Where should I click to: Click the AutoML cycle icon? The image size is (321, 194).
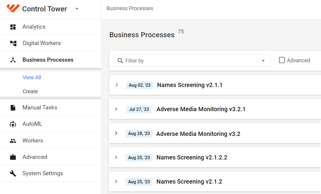[x=13, y=124]
